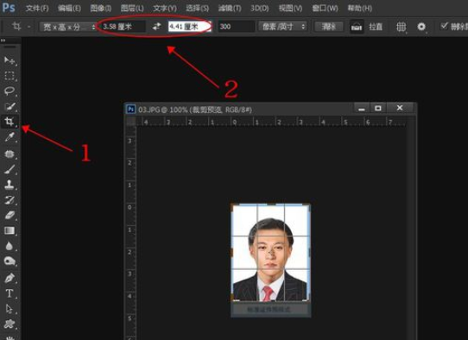The image size is (468, 340).
Task: Open the crop overlay grid options
Action: [x=402, y=27]
